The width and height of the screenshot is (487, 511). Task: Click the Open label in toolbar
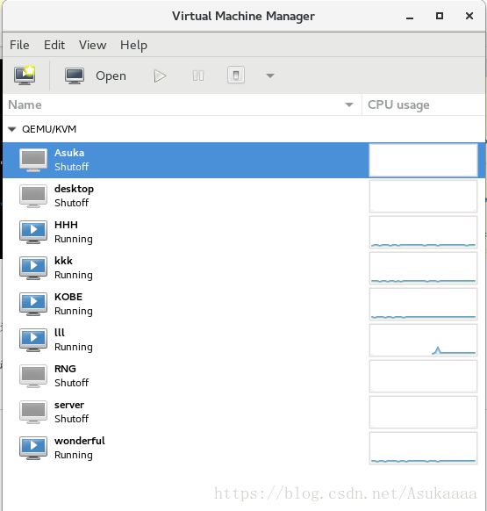(111, 76)
